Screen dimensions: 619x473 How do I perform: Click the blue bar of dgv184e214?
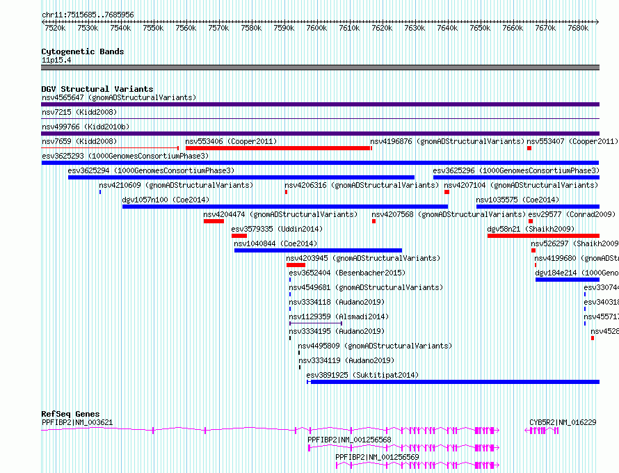[568, 280]
